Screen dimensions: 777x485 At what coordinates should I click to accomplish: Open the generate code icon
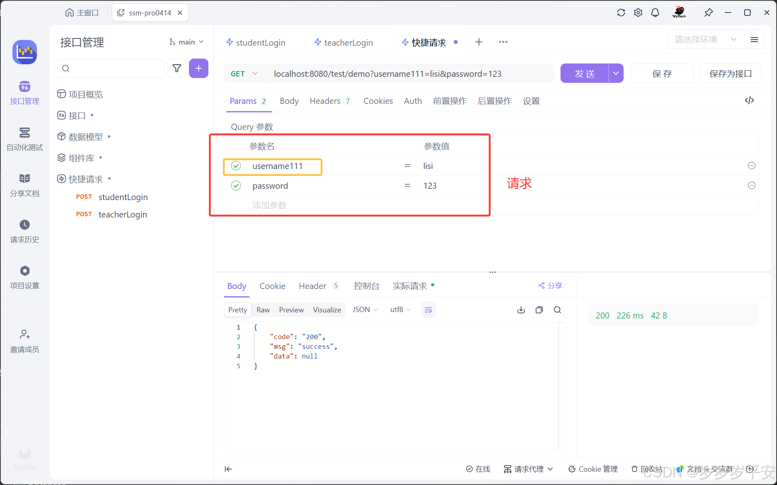click(749, 100)
